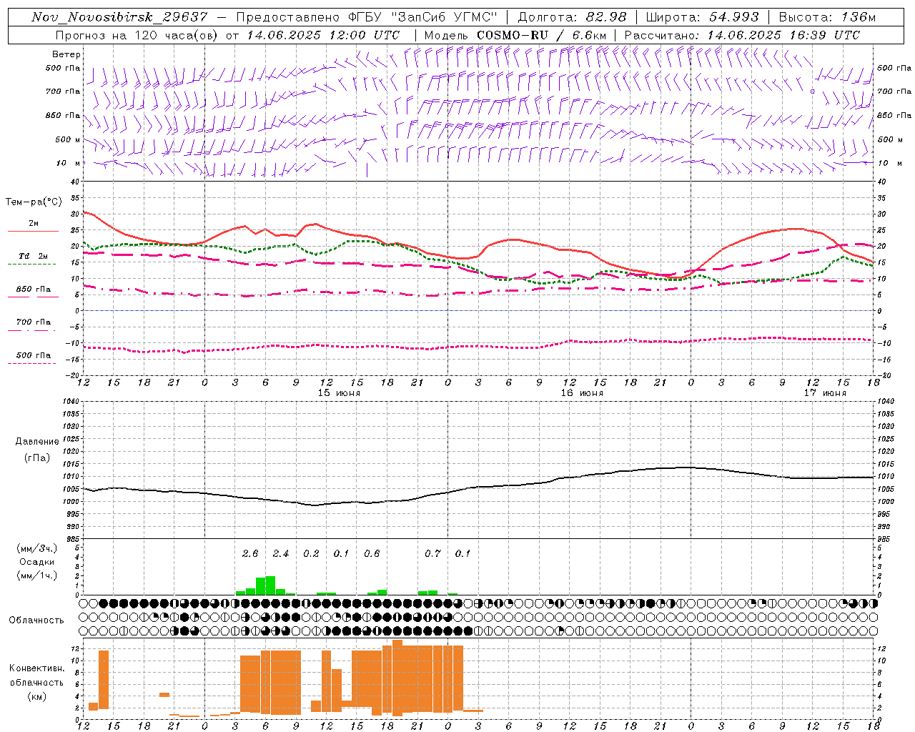Click the 16 июня date label
This screenshot has width=915, height=732.
582,393
